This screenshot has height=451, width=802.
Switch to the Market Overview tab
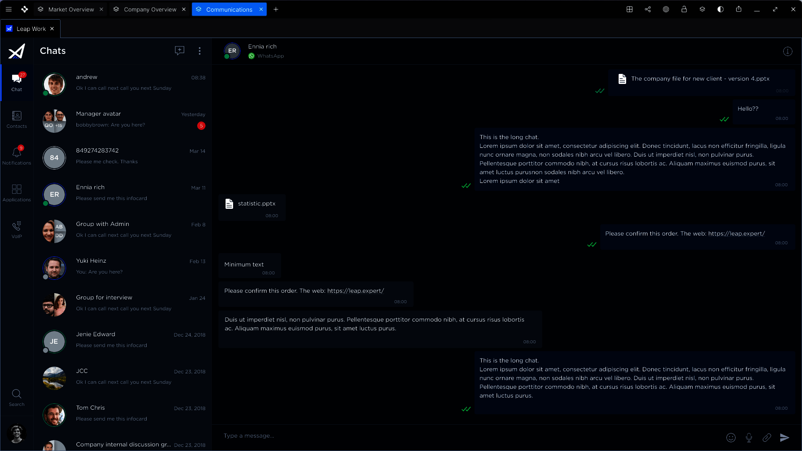coord(71,9)
